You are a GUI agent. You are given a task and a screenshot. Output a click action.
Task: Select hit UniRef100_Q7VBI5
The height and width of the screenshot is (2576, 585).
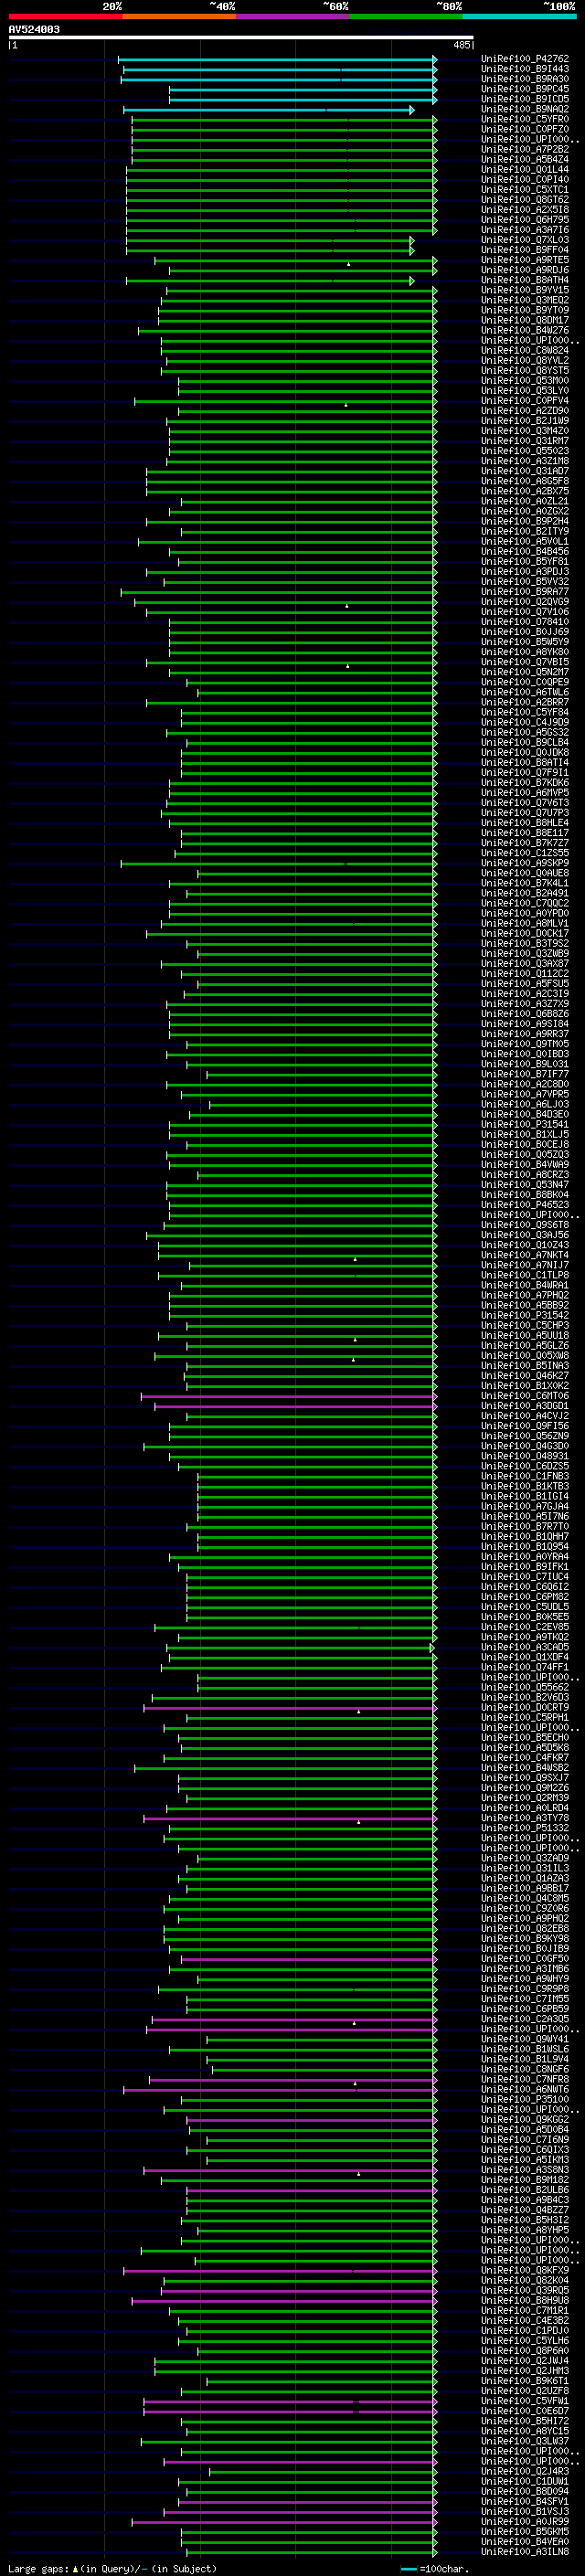(x=524, y=662)
